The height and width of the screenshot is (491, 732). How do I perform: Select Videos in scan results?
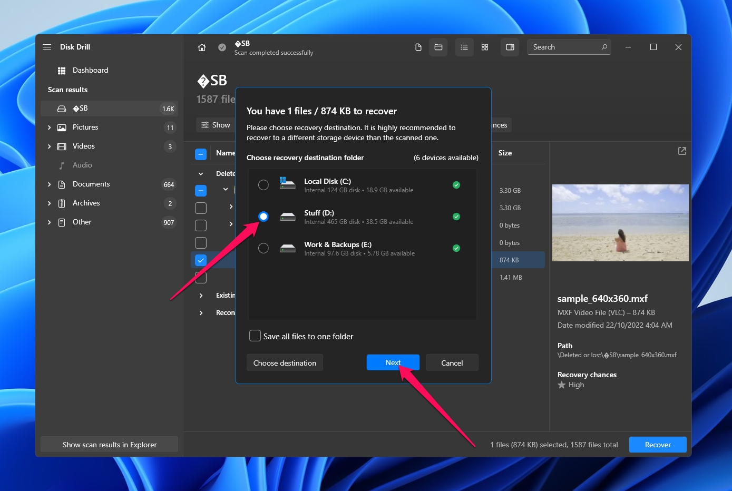[84, 146]
